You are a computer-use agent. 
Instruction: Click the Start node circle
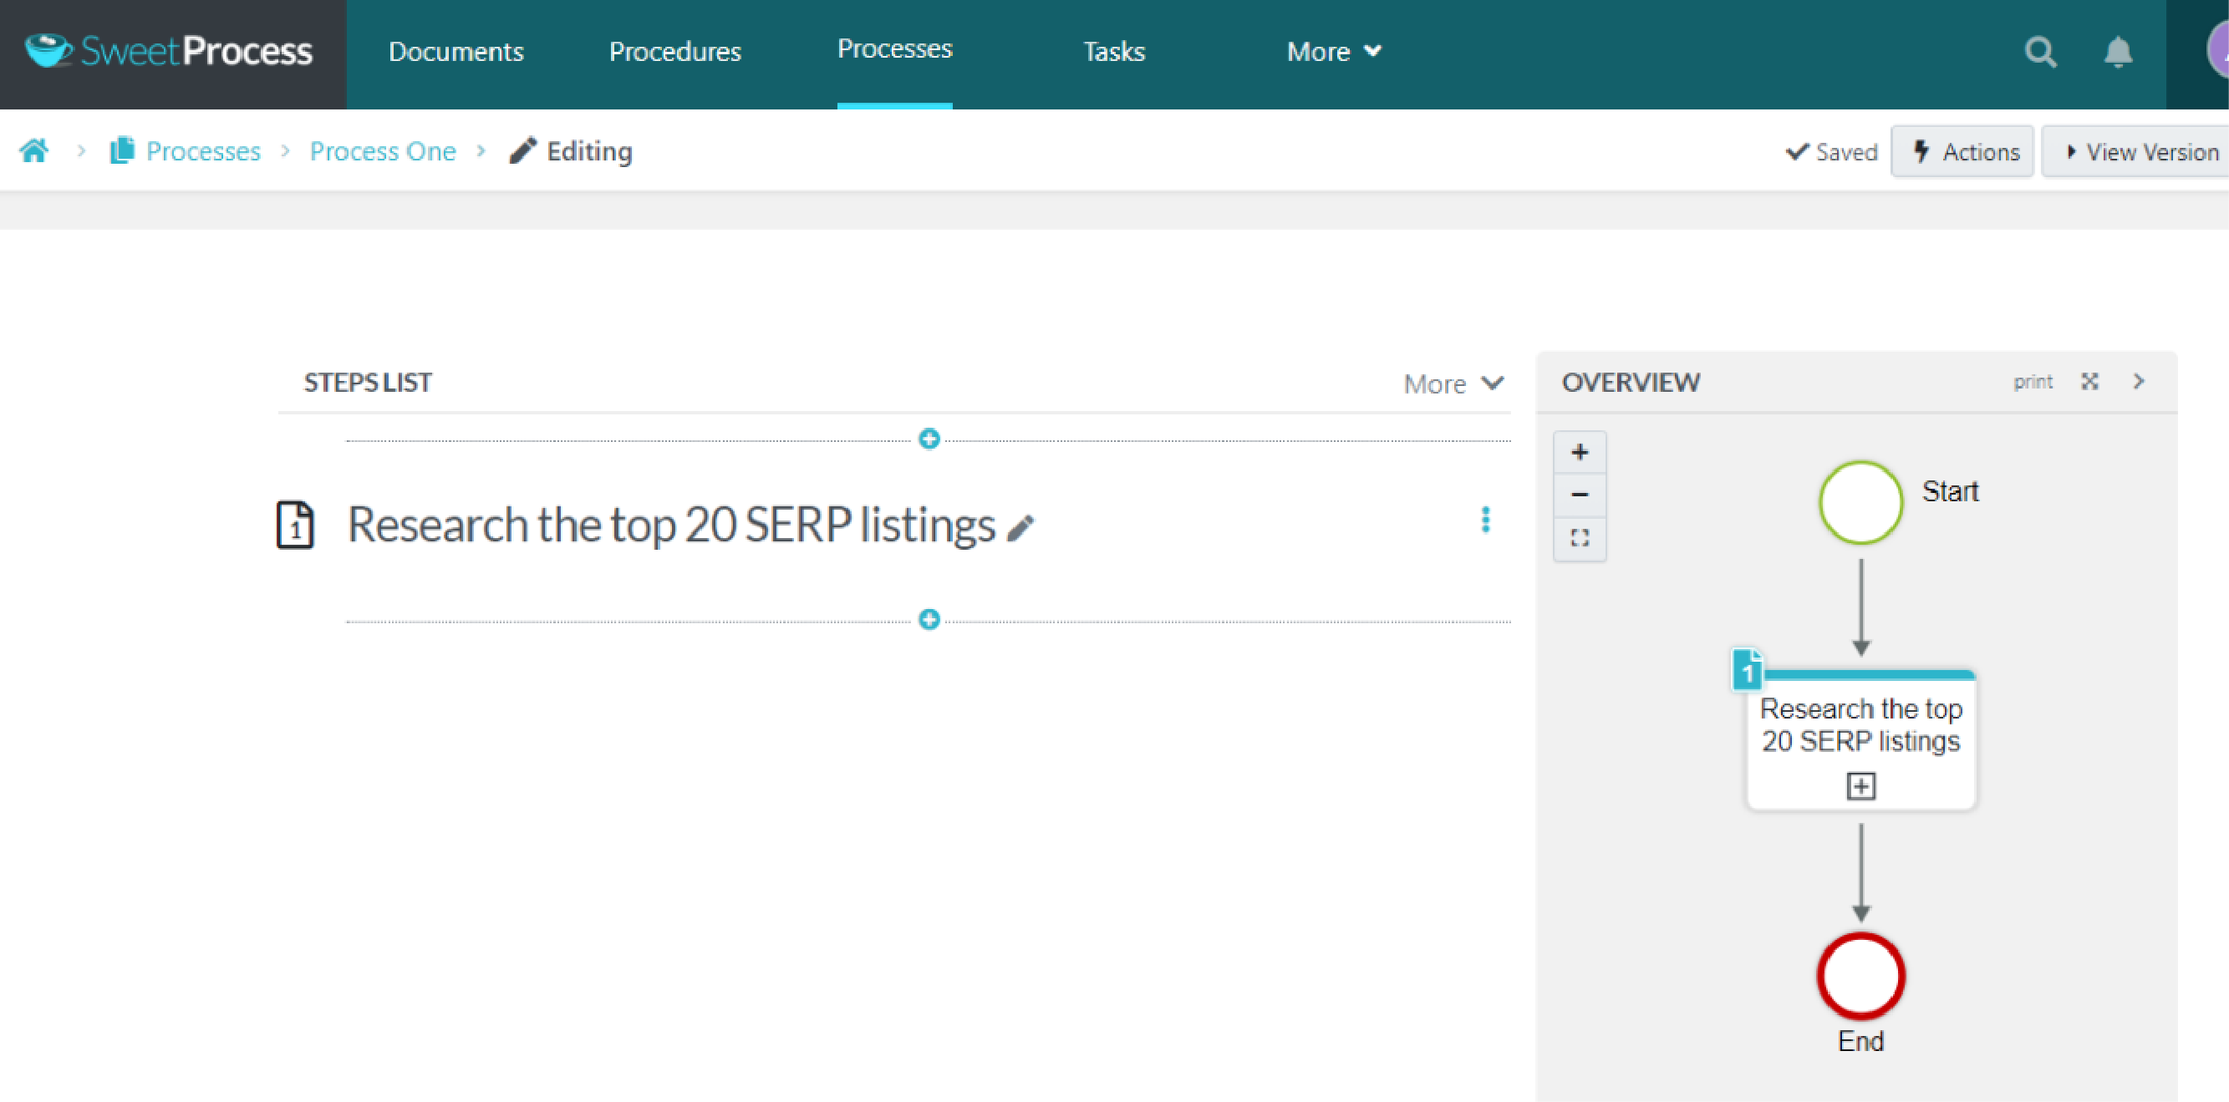1860,503
